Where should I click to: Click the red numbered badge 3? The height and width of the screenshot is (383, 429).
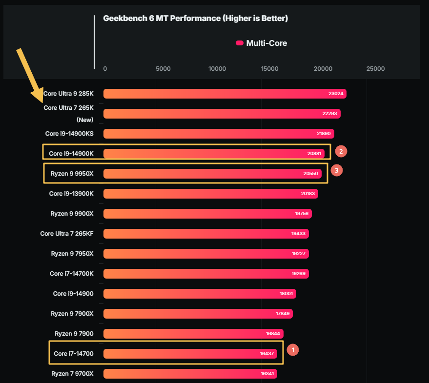[x=337, y=171]
